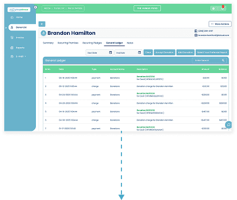Open The Human Fund organization selector
The image size is (237, 200).
pos(147,8)
